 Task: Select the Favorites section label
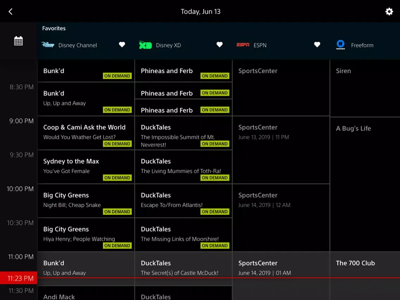coord(54,28)
